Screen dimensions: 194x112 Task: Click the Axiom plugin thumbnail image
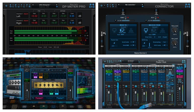(x=49, y=83)
